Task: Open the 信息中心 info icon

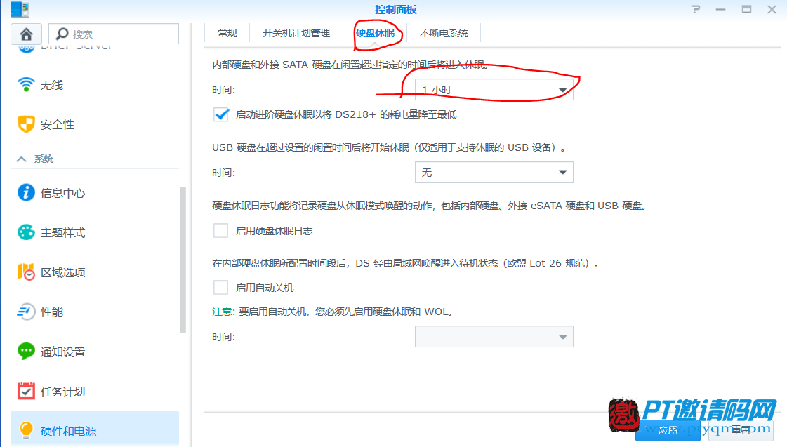Action: click(25, 193)
